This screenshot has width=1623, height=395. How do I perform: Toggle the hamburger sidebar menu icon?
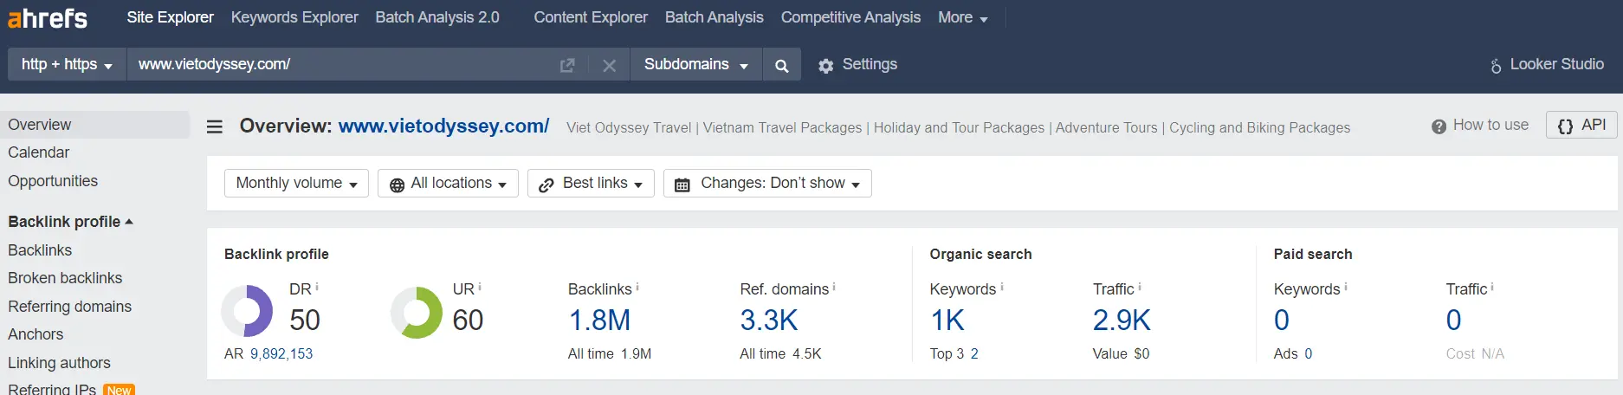click(215, 127)
